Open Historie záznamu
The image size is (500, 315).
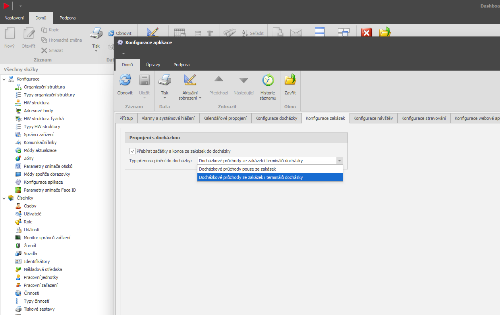(x=268, y=86)
